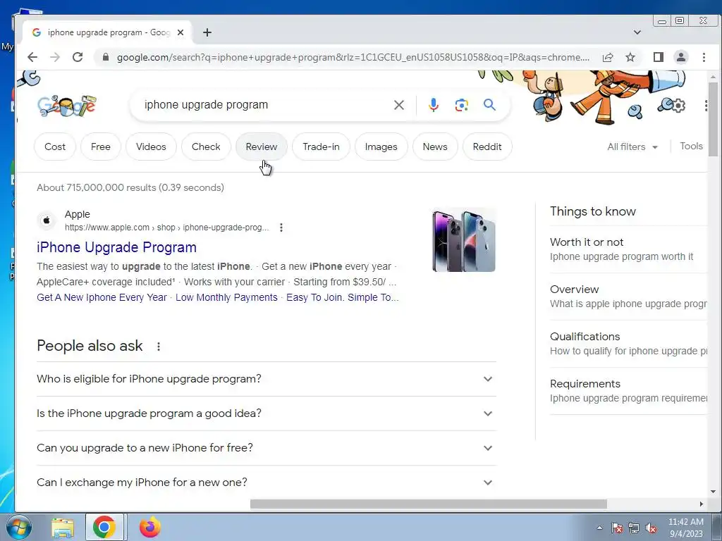Click the magnifying glass search button
722x541 pixels.
pyautogui.click(x=489, y=105)
